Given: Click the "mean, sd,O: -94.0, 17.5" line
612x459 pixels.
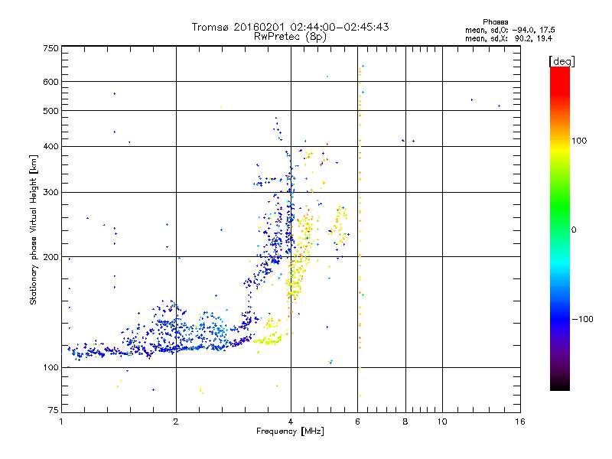Looking at the screenshot, I should [510, 30].
